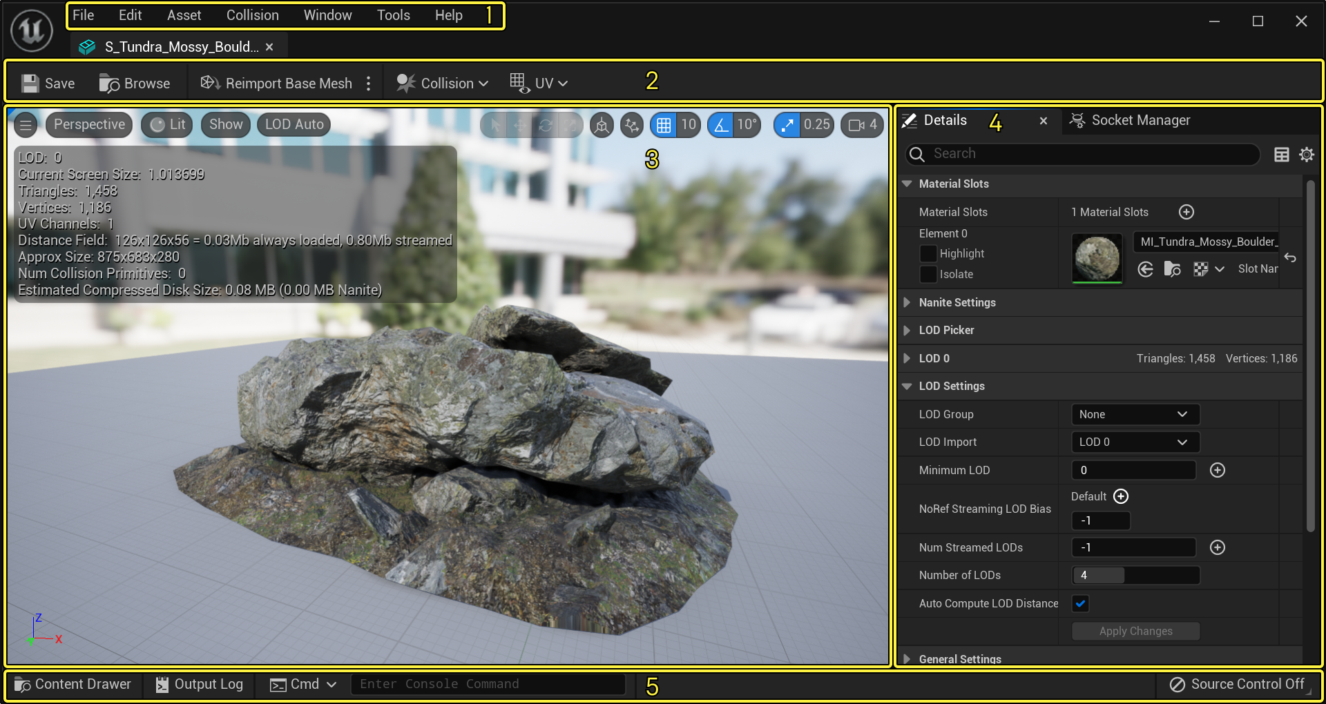1326x704 pixels.
Task: Open the Content Drawer
Action: point(73,684)
